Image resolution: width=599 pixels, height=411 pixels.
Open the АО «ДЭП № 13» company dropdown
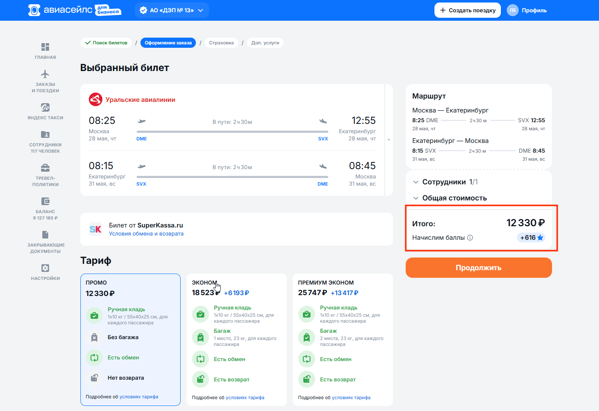coord(172,10)
